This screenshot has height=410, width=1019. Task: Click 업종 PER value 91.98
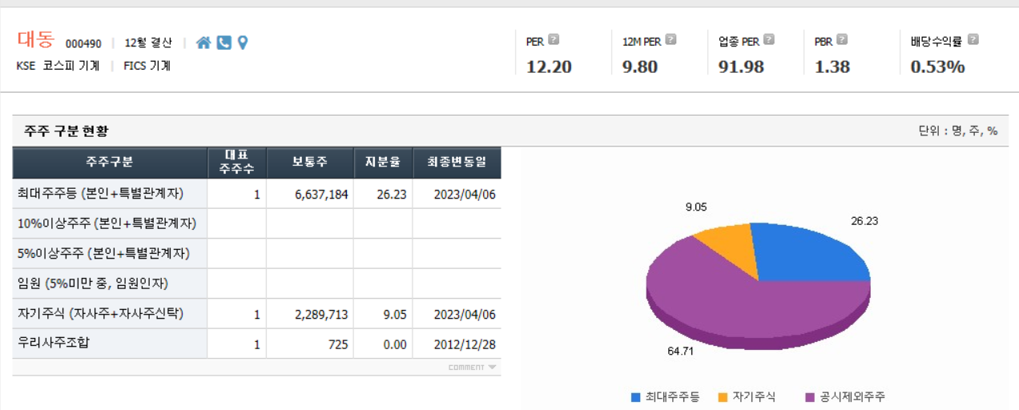(x=741, y=66)
